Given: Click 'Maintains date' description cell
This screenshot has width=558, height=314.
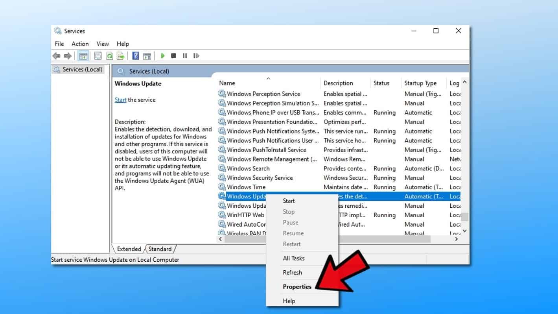Looking at the screenshot, I should (346, 187).
